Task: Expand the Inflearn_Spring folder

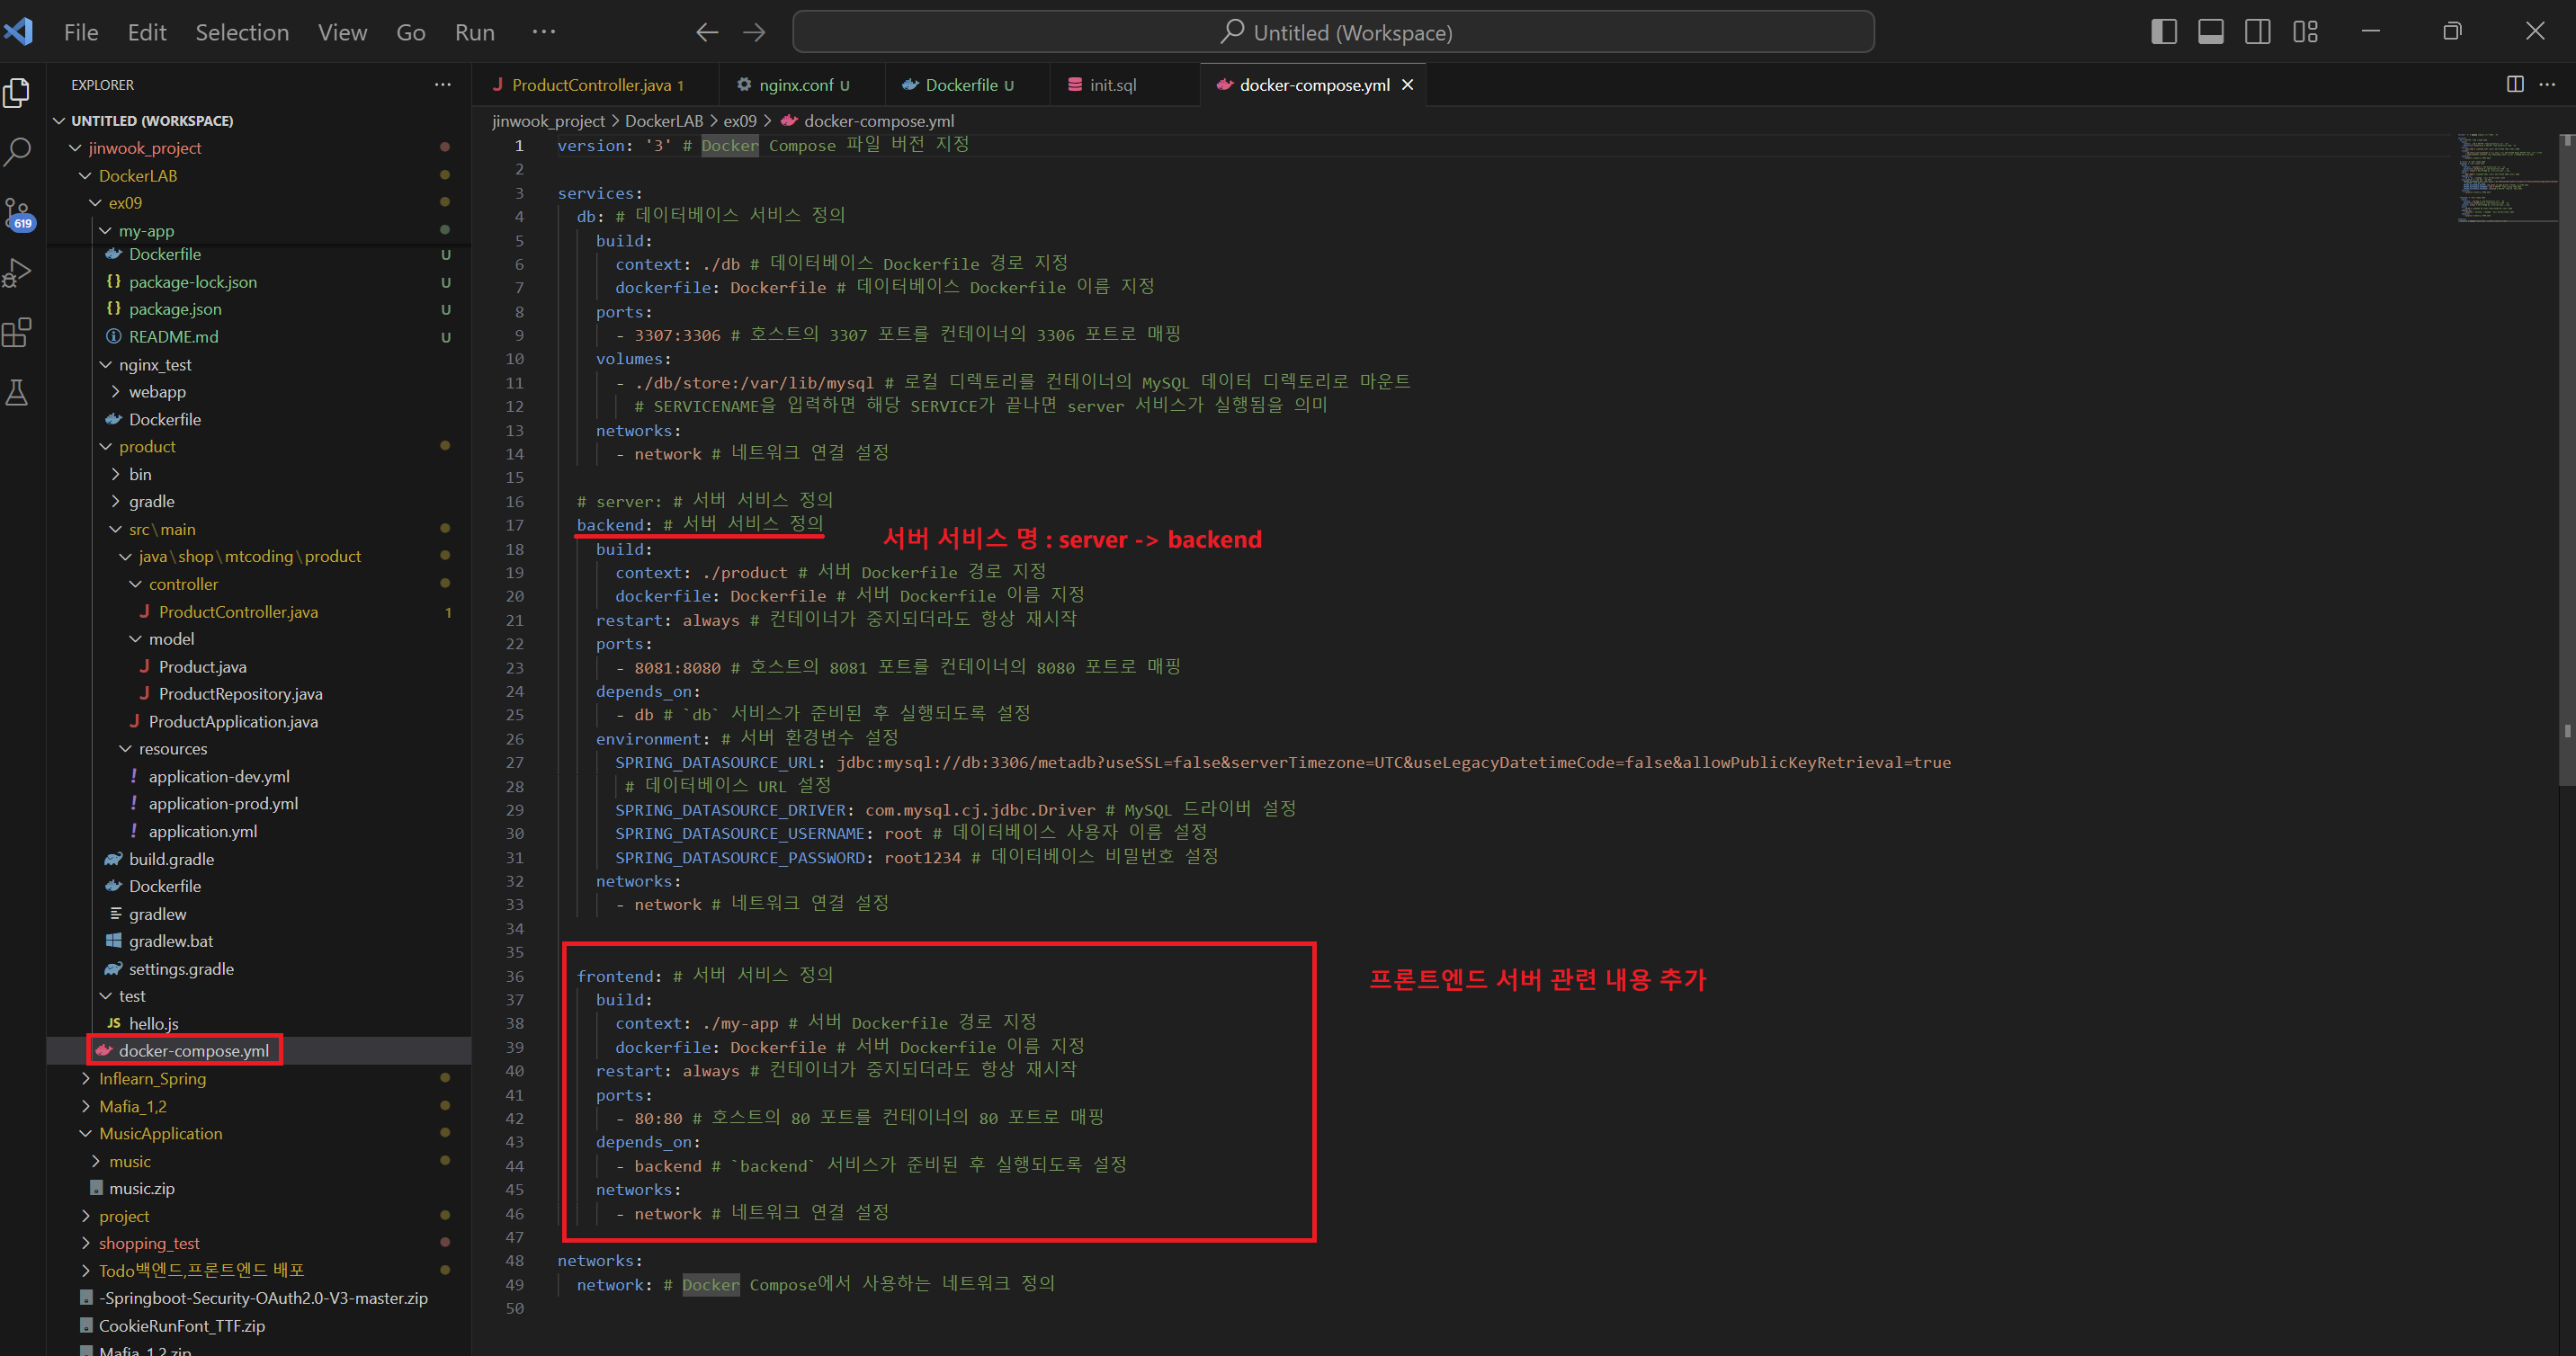Action: coord(152,1078)
